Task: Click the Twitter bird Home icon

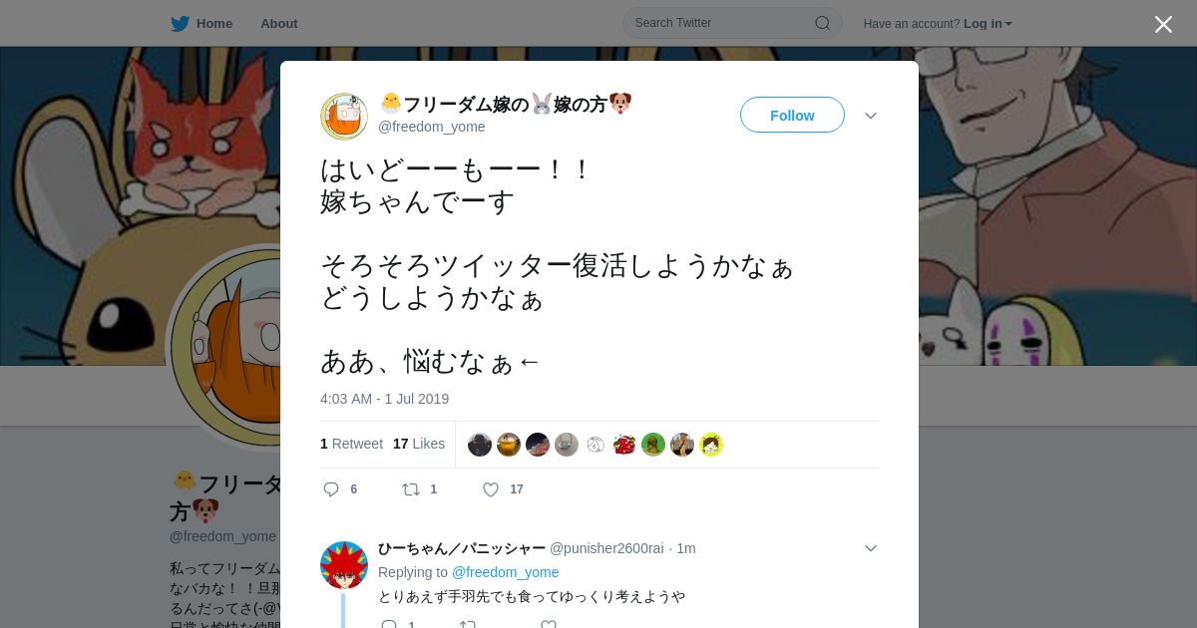Action: click(x=180, y=23)
